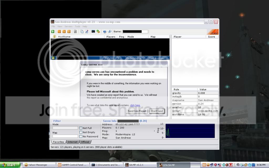This screenshot has width=269, height=168.
Task: Switch to the Official tab
Action: [85, 142]
